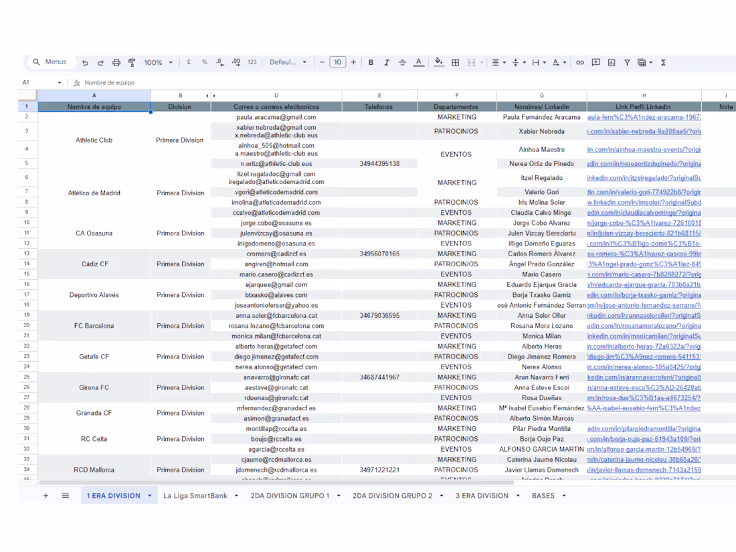Open Anna Soler Oller LinkedIn link
736x552 pixels.
644,315
